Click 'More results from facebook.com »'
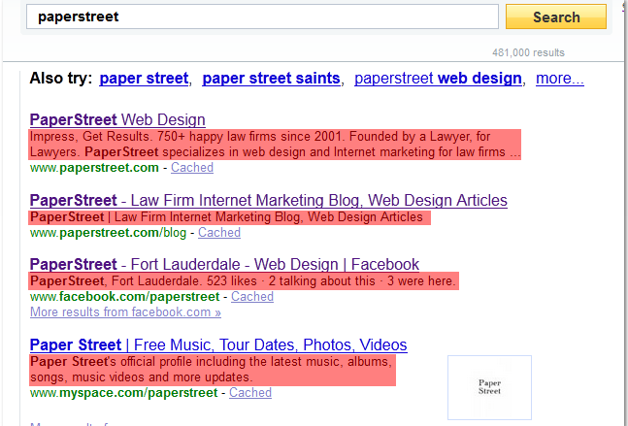628x426 pixels. click(125, 311)
